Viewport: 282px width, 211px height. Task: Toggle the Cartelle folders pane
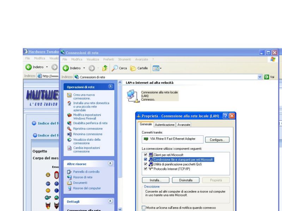[139, 68]
